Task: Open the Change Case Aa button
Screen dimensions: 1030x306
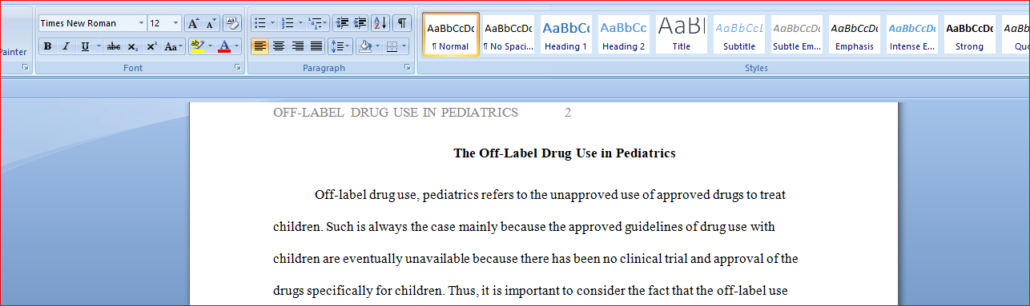Action: [173, 46]
